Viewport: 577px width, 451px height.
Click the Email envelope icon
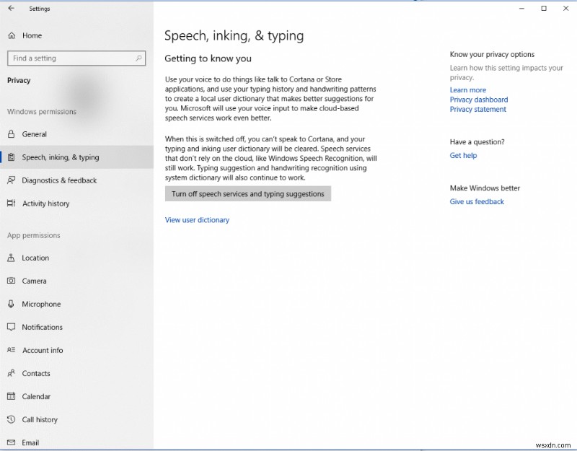[x=10, y=442]
